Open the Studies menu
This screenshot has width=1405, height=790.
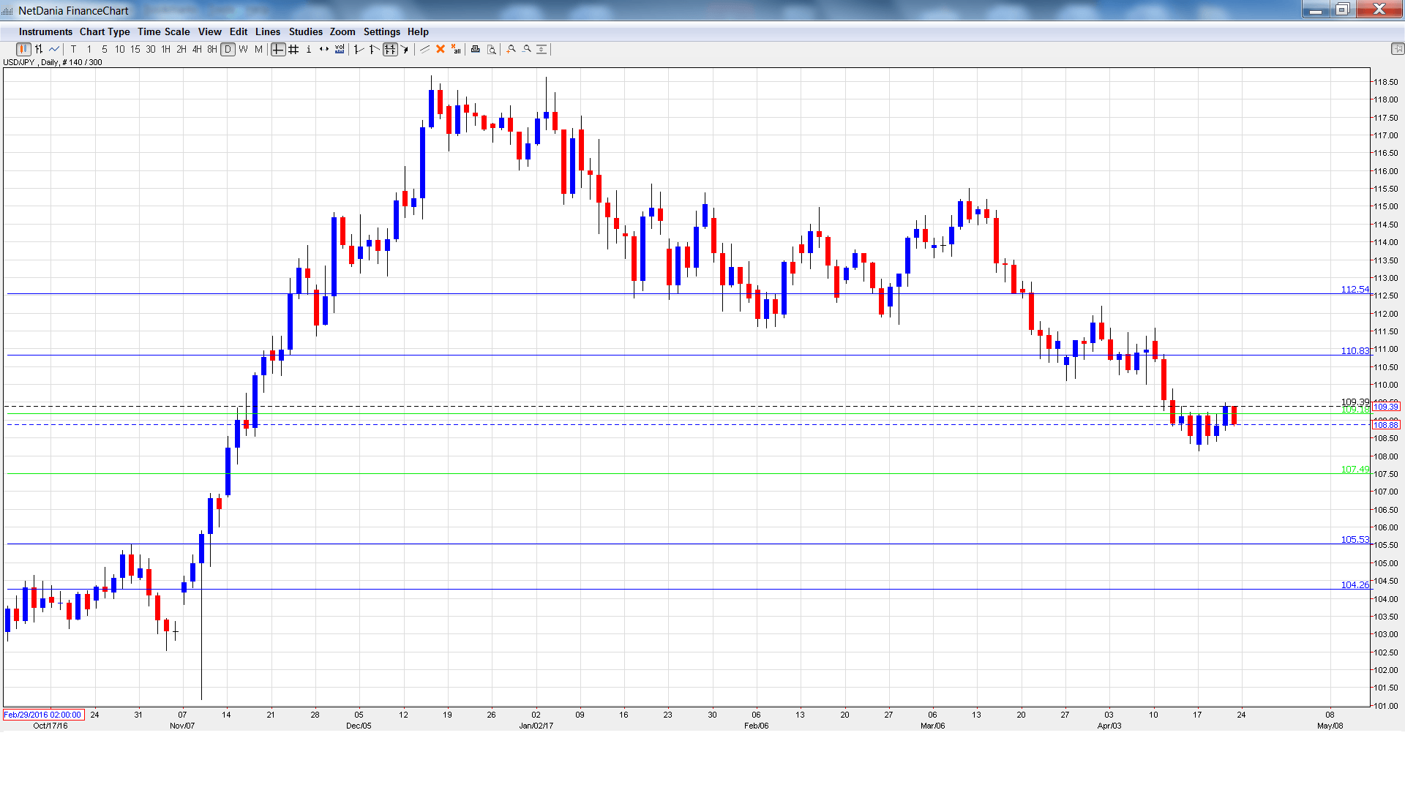pyautogui.click(x=305, y=31)
